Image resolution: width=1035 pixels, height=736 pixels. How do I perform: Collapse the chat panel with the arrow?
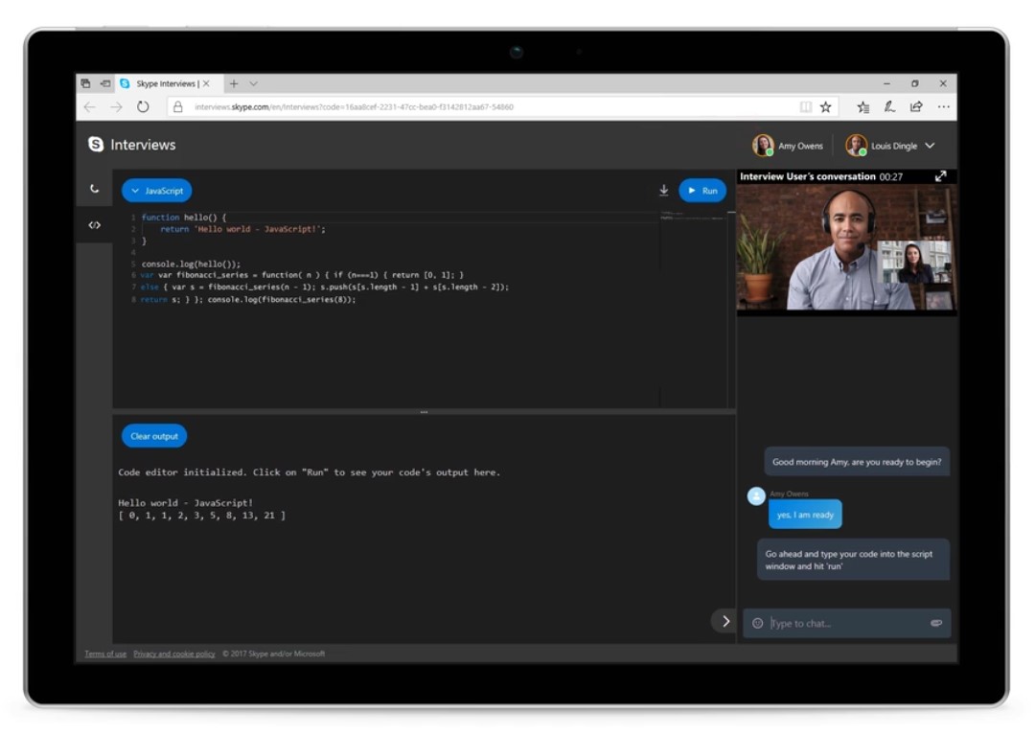click(725, 621)
